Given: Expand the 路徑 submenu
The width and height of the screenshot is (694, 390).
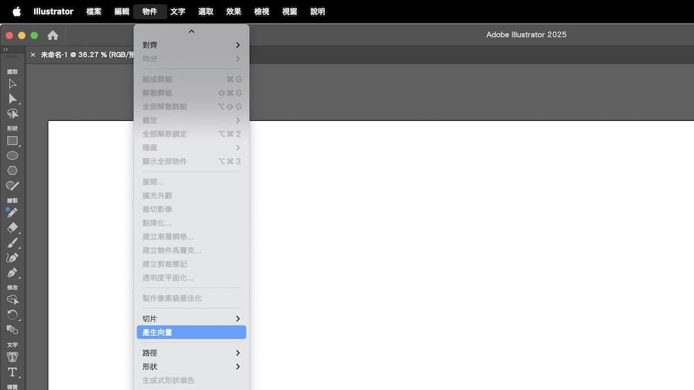Looking at the screenshot, I should 192,353.
